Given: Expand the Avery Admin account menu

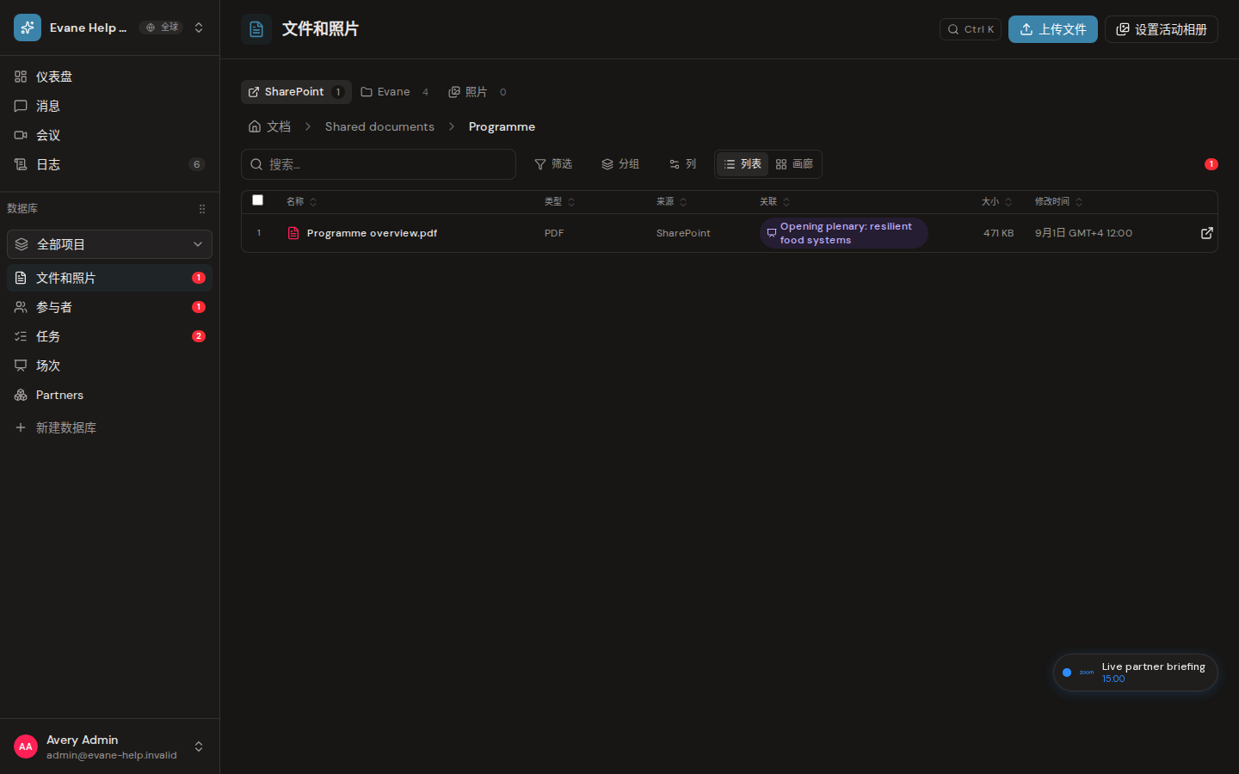Looking at the screenshot, I should tap(199, 746).
